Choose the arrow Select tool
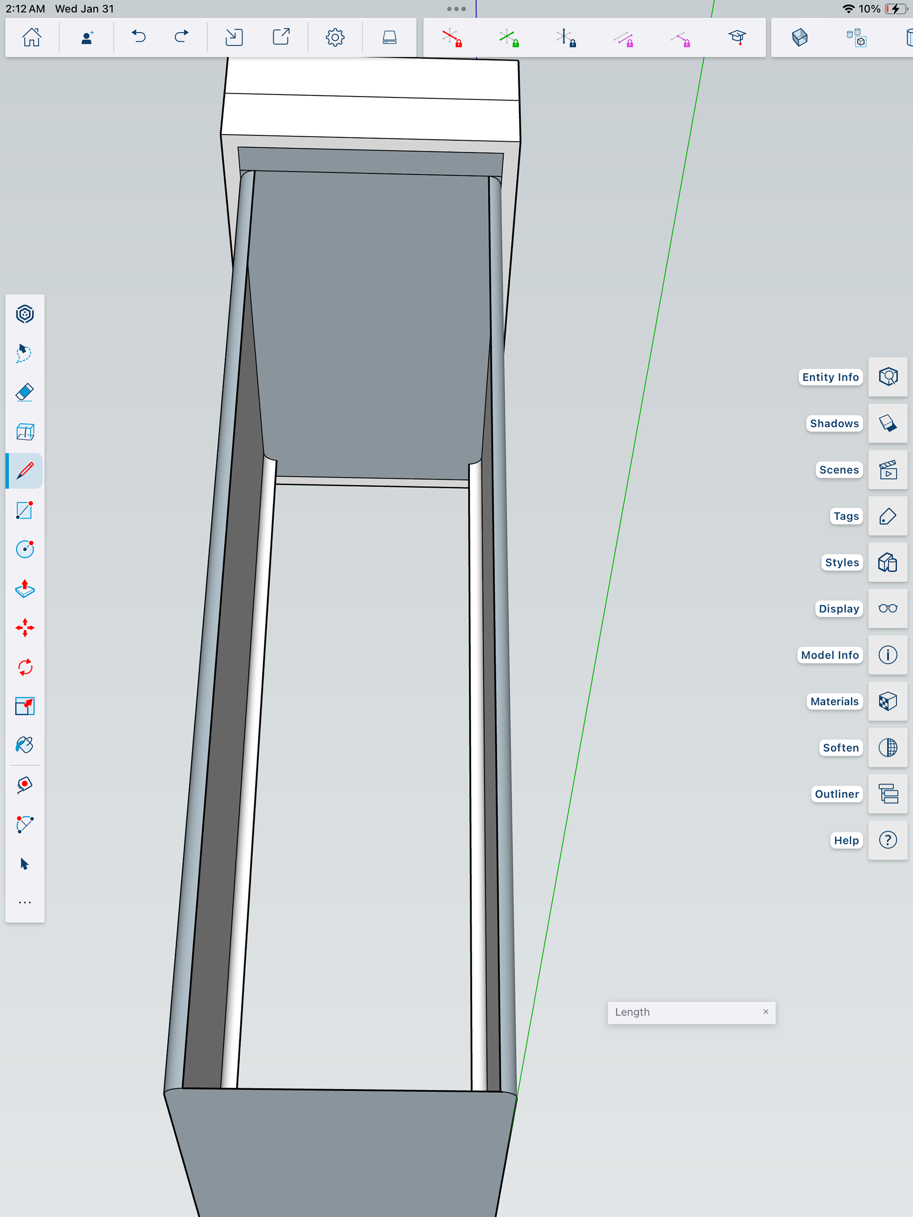Image resolution: width=913 pixels, height=1217 pixels. click(x=25, y=864)
